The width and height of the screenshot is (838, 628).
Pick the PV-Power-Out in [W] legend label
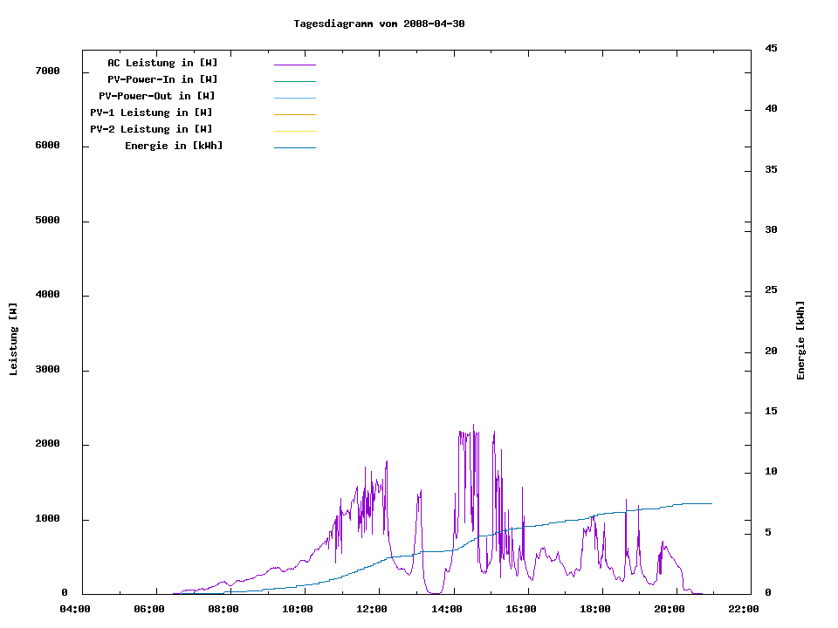pos(157,96)
